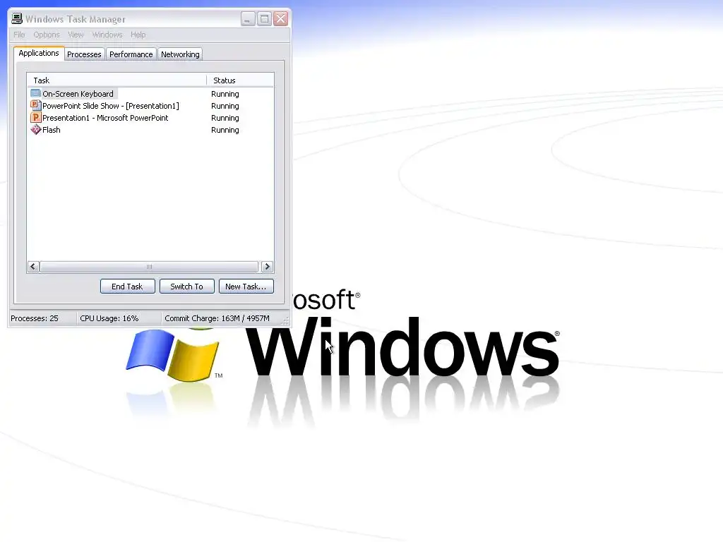The width and height of the screenshot is (723, 542).
Task: Click the left scroll arrow of task list
Action: [x=33, y=266]
